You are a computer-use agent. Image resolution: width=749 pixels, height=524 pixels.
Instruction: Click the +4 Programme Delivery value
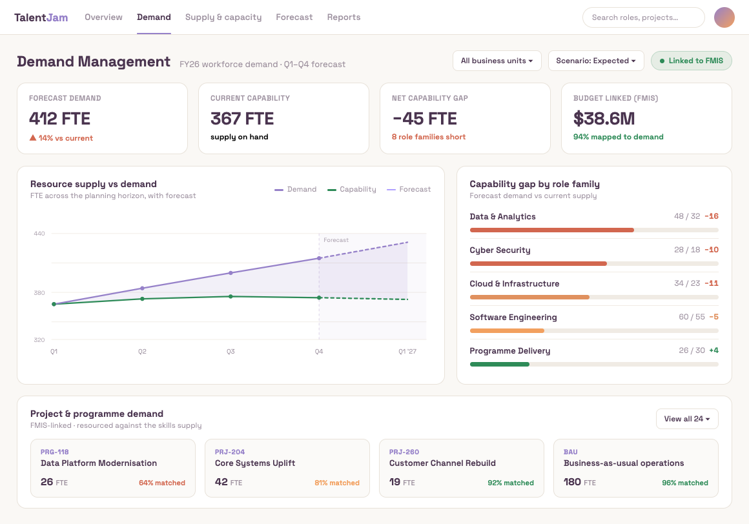point(713,350)
